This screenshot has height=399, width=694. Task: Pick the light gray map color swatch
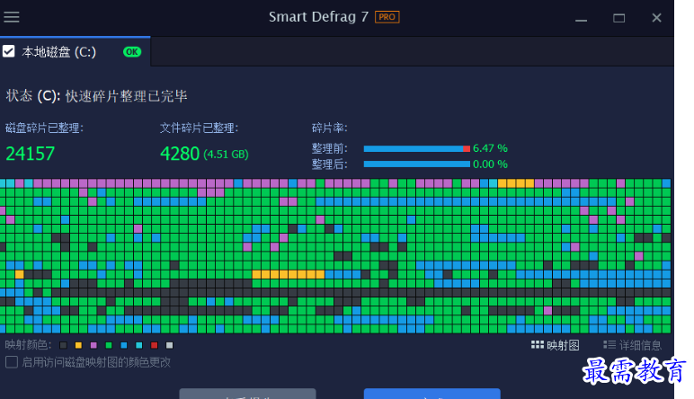pyautogui.click(x=169, y=345)
